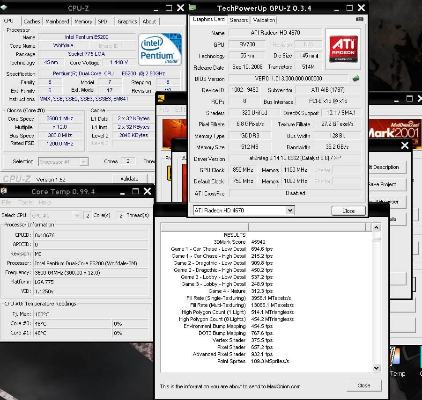Viewport: 422px width, 400px height.
Task: Select the Graphics Card tab in GPU-Z
Action: click(208, 19)
